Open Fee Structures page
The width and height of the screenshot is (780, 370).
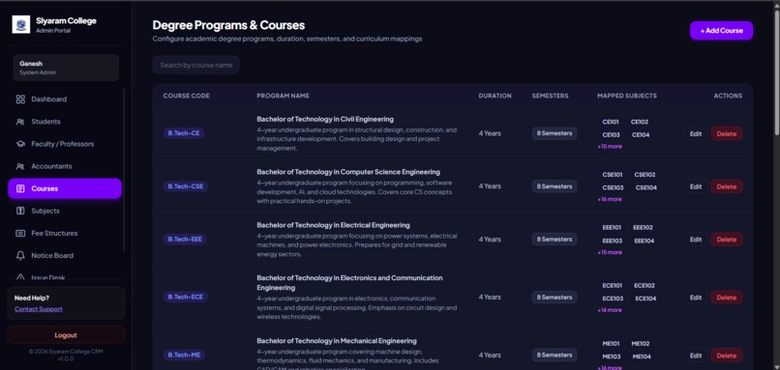tap(65, 234)
